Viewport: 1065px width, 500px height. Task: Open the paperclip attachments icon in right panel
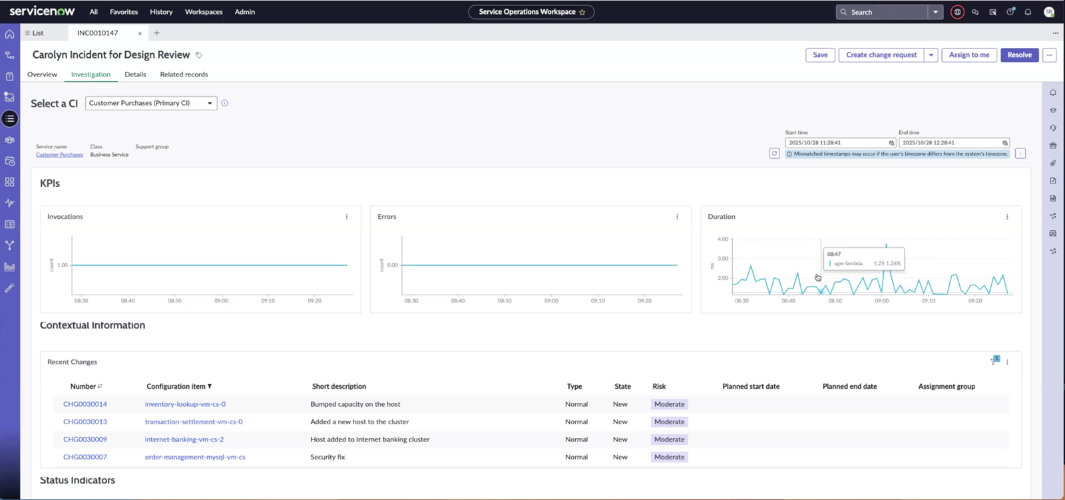(1053, 163)
